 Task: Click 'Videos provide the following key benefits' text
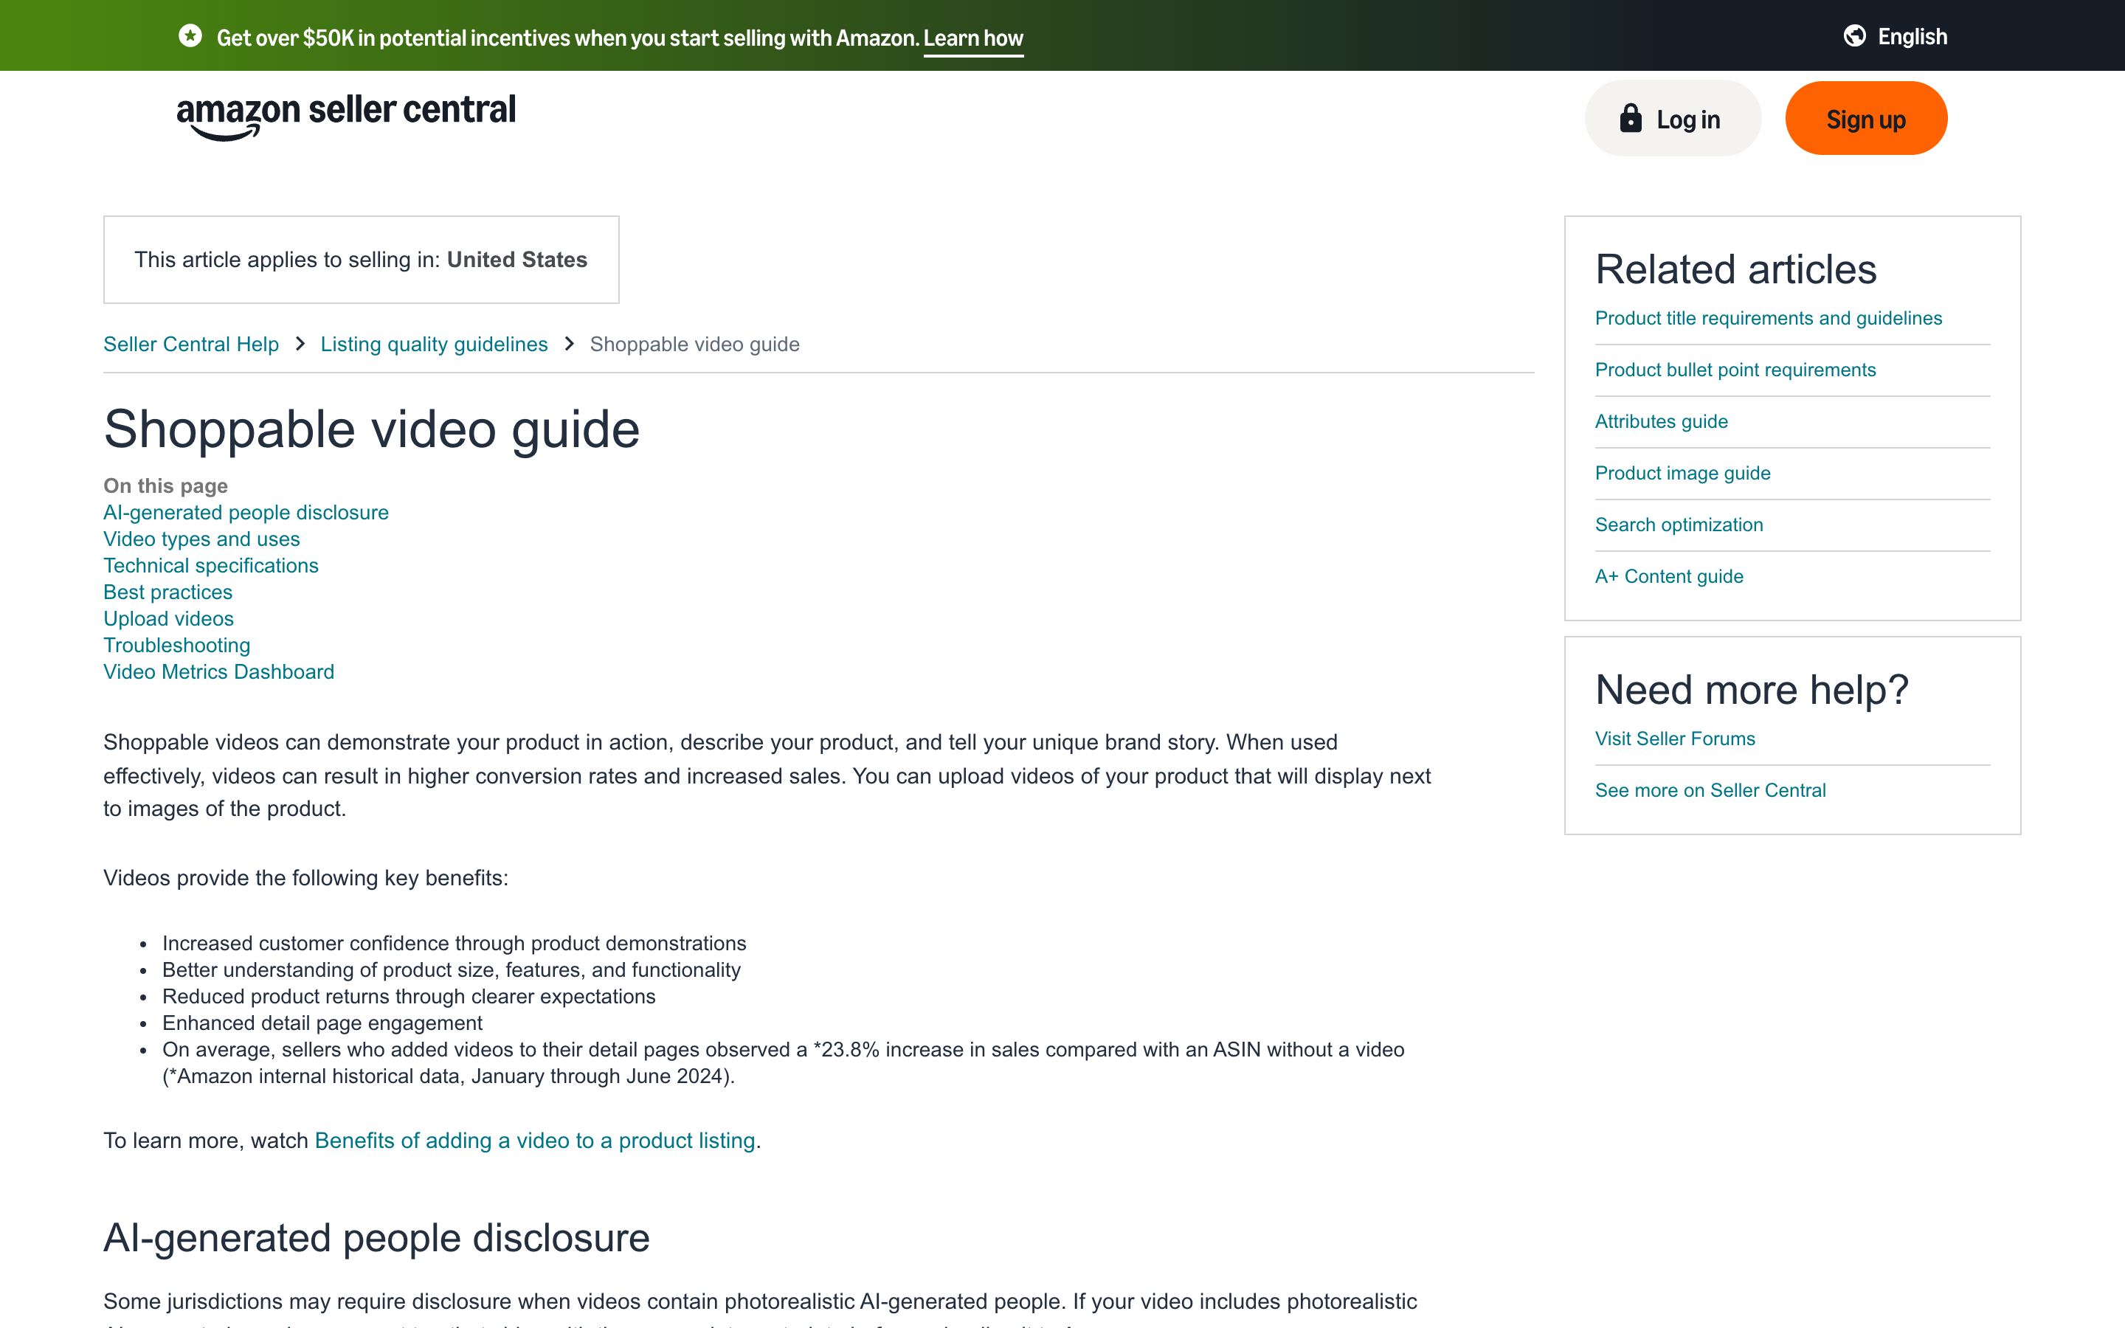(305, 878)
